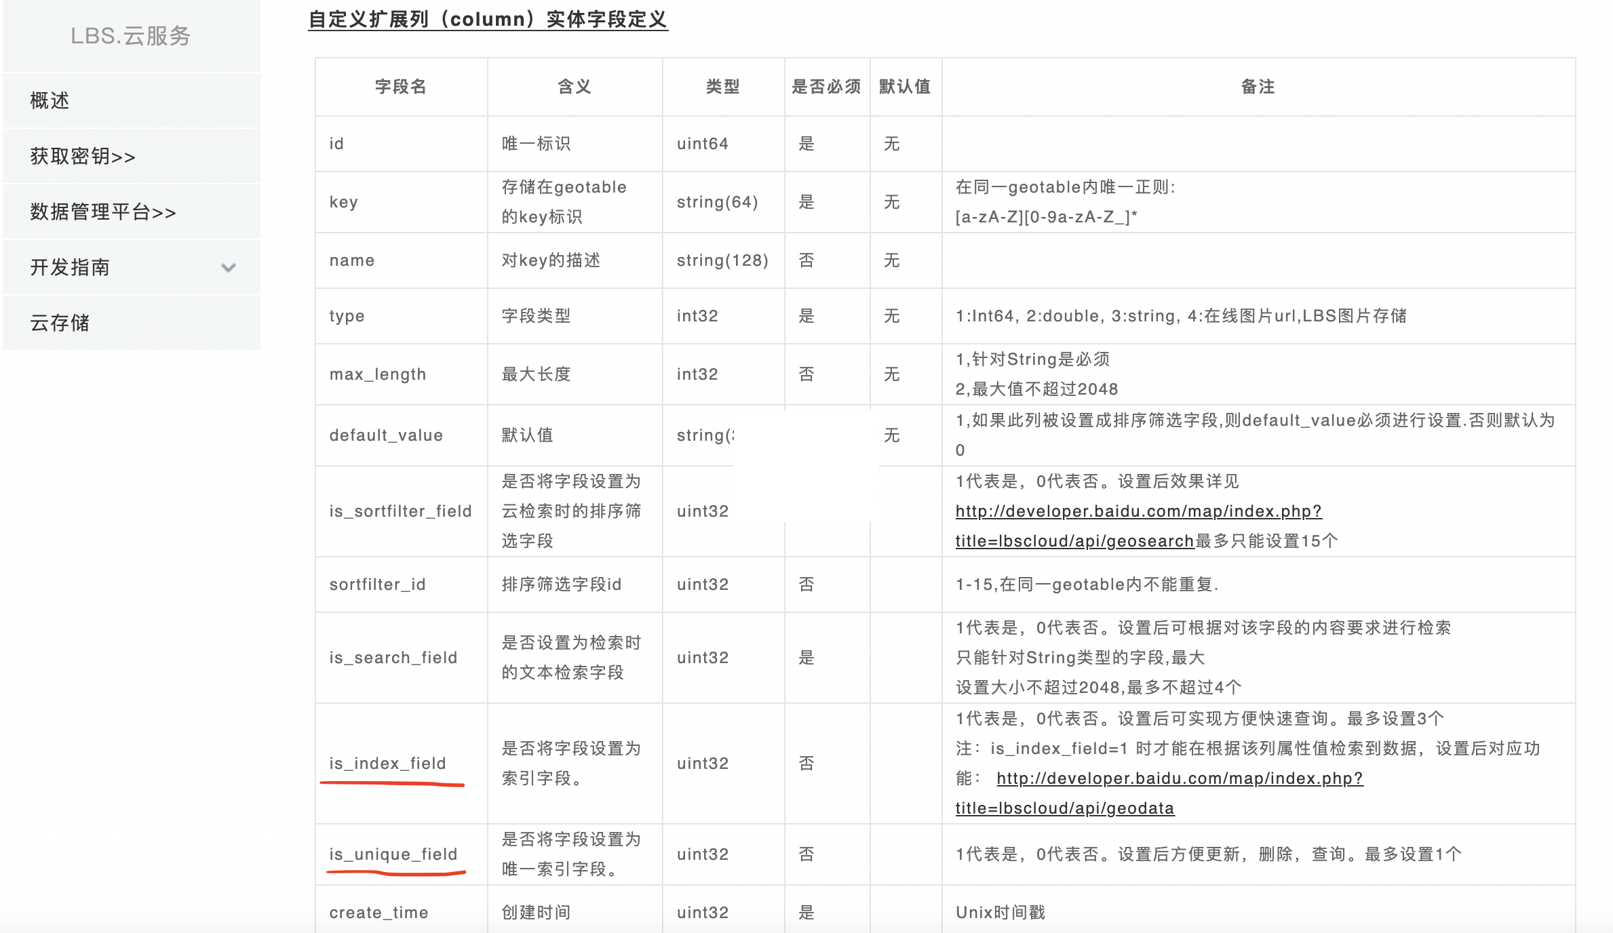This screenshot has height=933, width=1613.
Task: Select the is_unique_field name cell
Action: (402, 854)
